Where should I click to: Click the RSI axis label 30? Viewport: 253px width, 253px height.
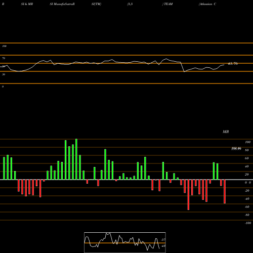pyautogui.click(x=4, y=74)
